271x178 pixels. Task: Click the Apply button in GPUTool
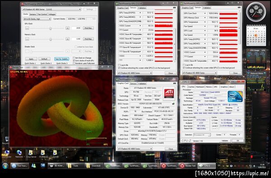point(31,59)
